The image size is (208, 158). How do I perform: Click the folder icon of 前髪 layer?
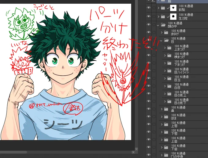(163, 8)
